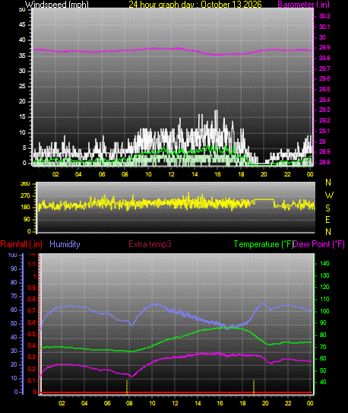The image size is (348, 413).
Task: Click the 140 temperature axis value
Action: click(324, 263)
